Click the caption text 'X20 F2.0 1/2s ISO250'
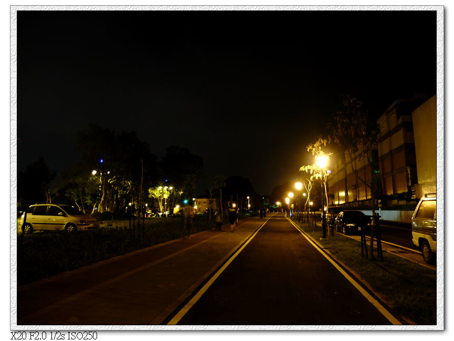Viewport: 454px width, 341px height. [x=54, y=336]
